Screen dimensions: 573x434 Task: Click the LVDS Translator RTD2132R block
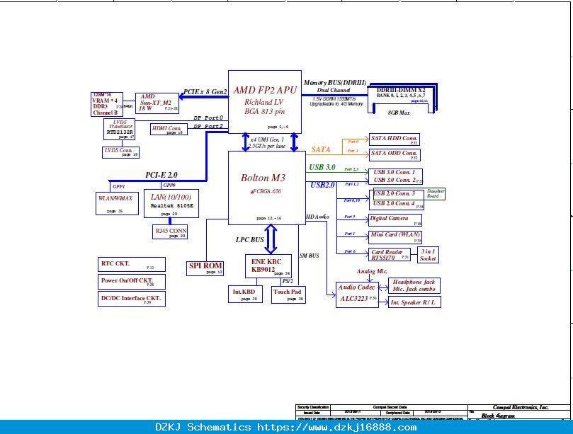(119, 129)
